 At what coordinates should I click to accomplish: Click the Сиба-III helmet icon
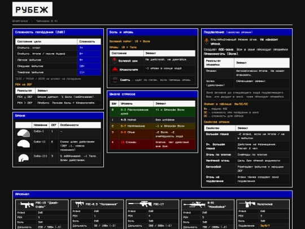click(24, 158)
